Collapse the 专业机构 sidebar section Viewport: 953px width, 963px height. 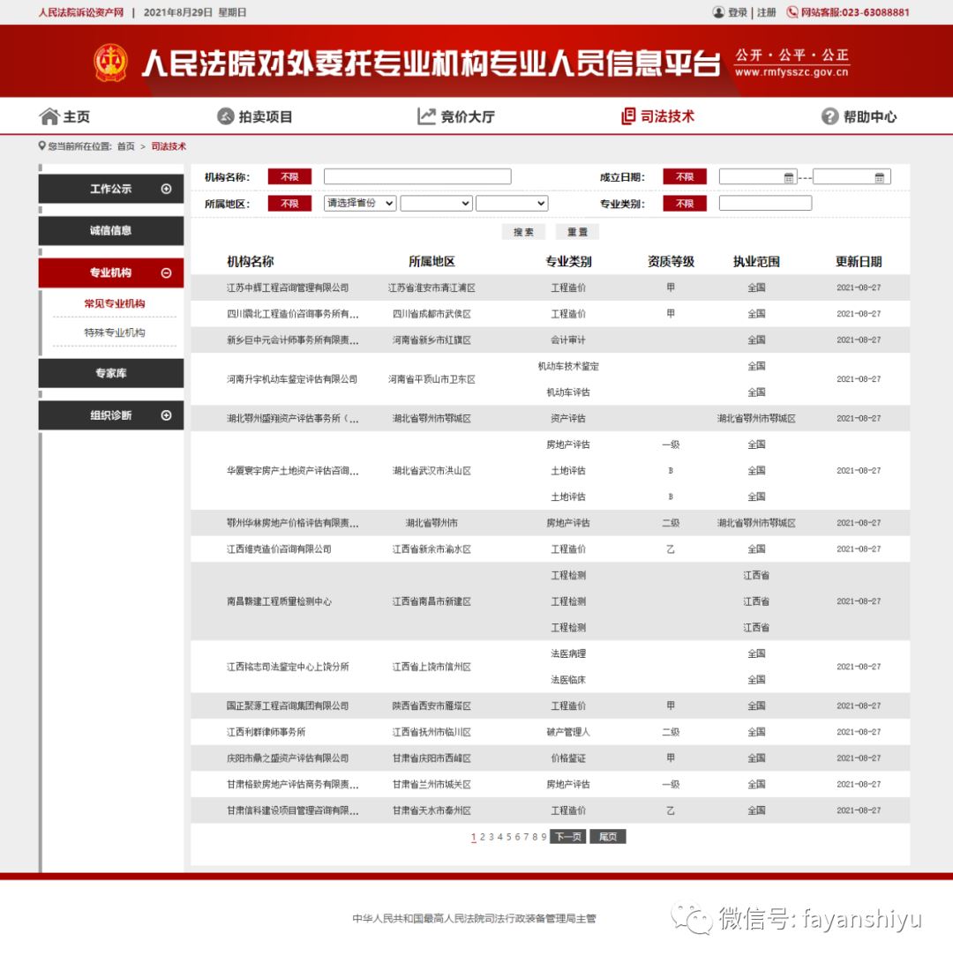(x=166, y=273)
